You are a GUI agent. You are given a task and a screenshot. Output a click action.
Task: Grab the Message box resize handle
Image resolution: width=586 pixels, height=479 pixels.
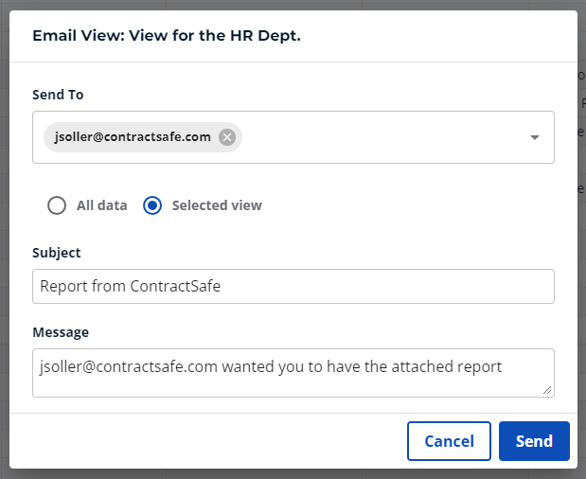pos(547,390)
